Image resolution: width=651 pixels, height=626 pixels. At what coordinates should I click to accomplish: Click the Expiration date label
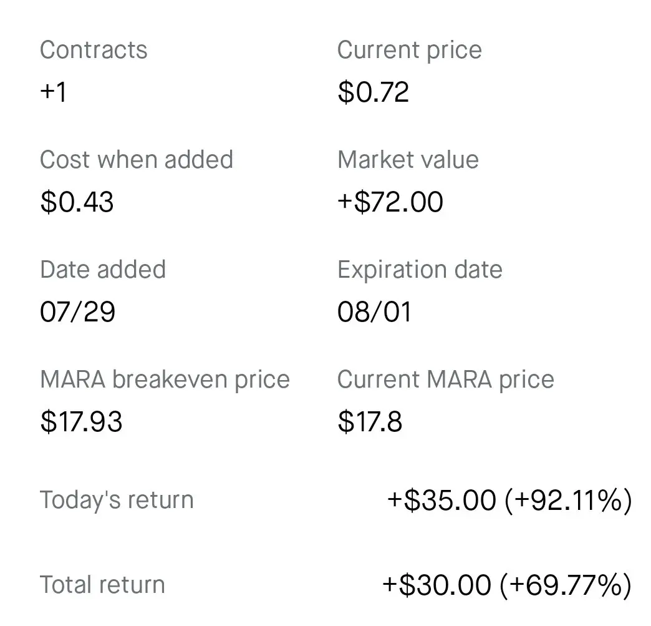click(420, 270)
